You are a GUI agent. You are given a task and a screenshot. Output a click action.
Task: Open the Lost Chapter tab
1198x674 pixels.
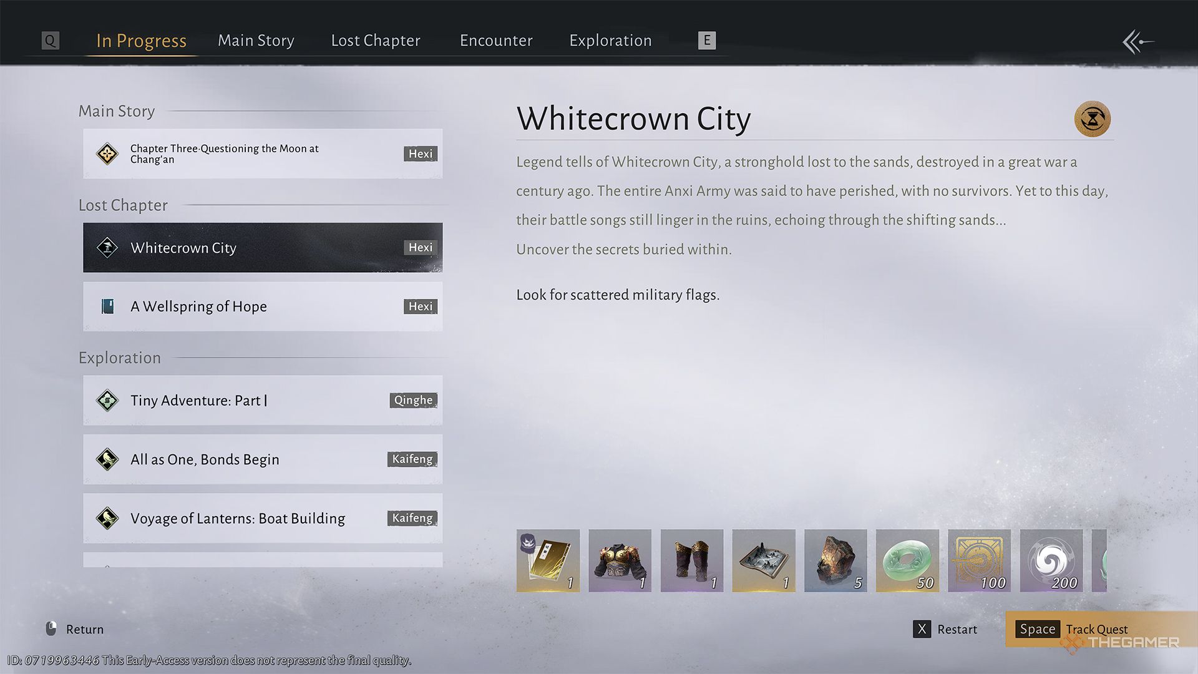[x=376, y=41]
